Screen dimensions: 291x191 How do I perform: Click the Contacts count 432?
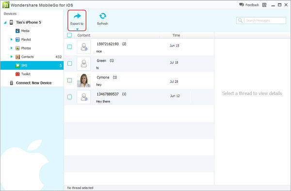[x=59, y=57]
